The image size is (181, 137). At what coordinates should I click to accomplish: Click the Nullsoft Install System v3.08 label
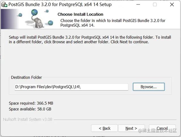(28, 119)
